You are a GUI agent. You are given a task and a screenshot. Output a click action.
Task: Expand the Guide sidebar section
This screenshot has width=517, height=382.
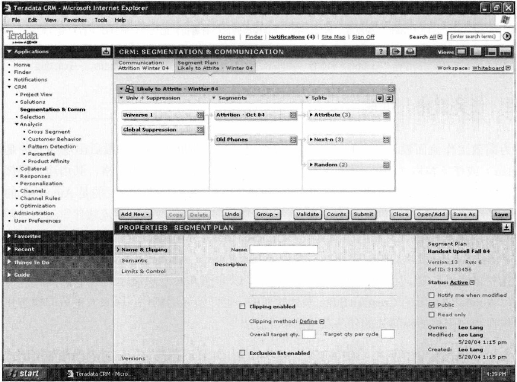9,275
